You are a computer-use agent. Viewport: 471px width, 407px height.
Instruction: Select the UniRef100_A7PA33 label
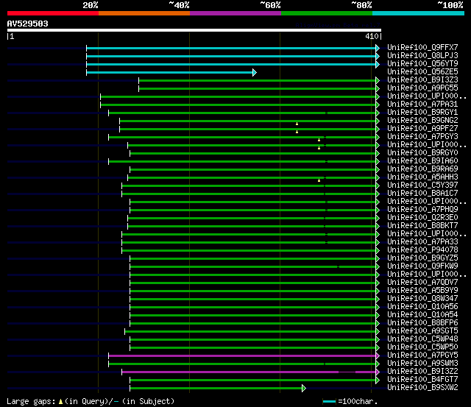click(x=422, y=242)
